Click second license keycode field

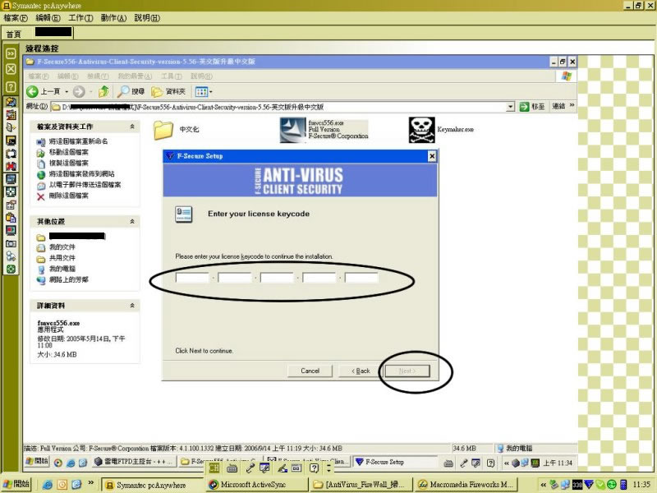pyautogui.click(x=235, y=278)
